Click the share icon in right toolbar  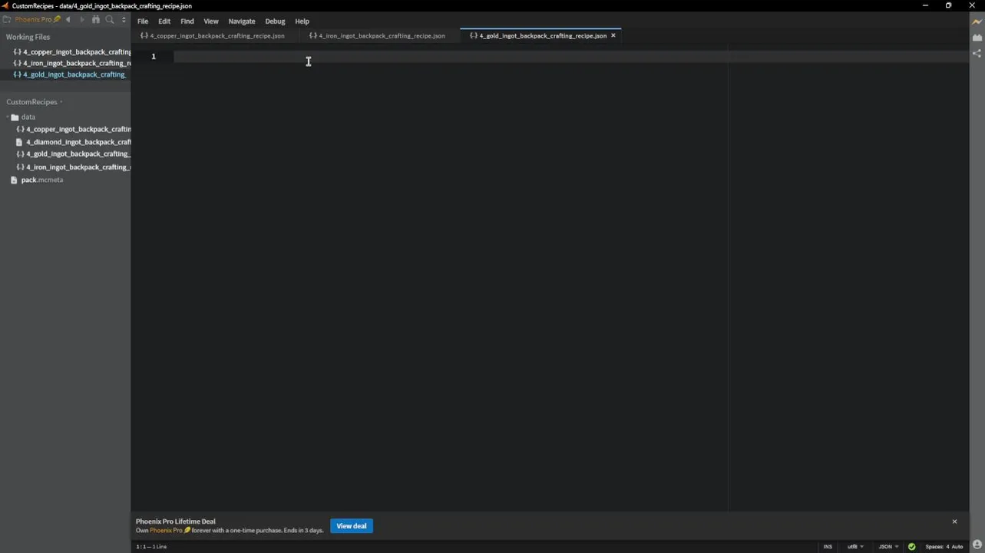[x=977, y=54]
